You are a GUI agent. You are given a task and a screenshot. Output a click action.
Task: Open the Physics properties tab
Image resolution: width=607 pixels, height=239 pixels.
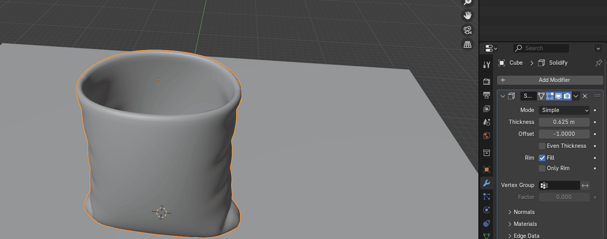point(487,210)
